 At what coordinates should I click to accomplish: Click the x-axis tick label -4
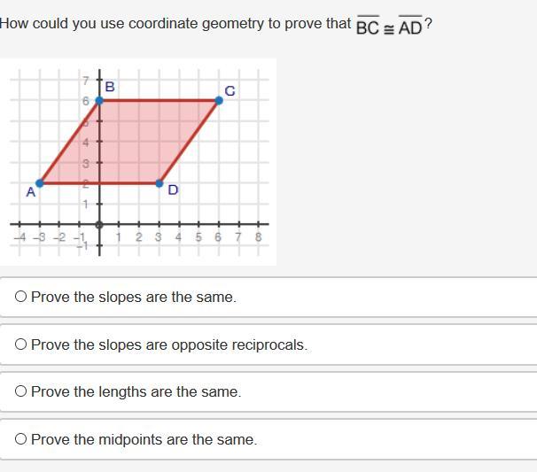[x=19, y=236]
